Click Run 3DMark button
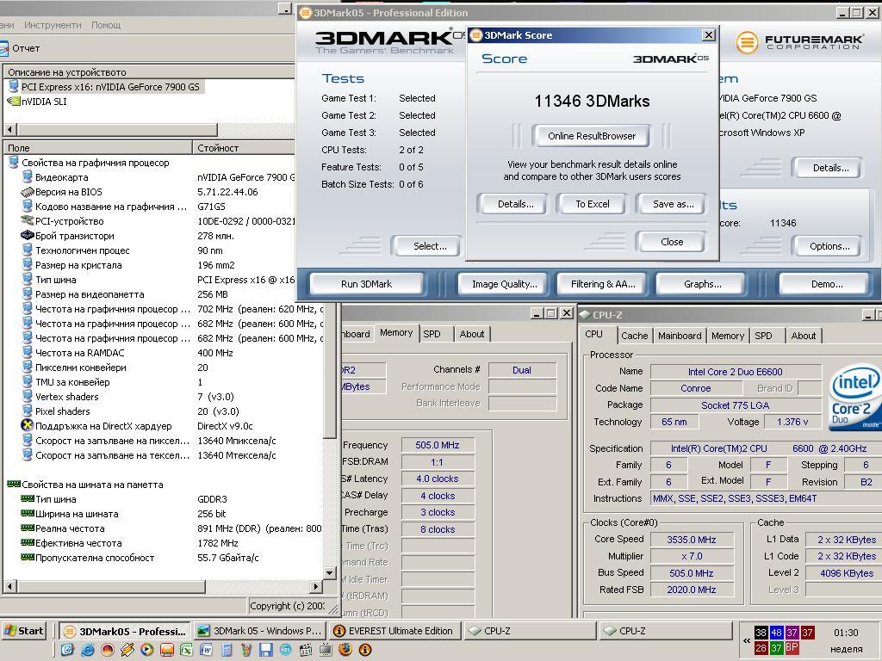This screenshot has width=882, height=661. [366, 284]
